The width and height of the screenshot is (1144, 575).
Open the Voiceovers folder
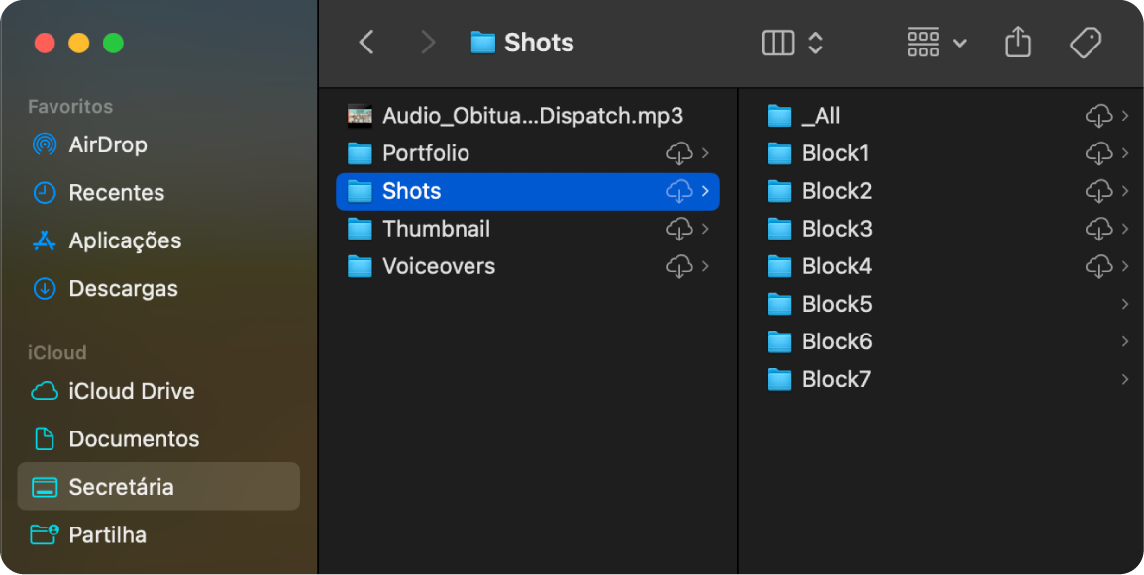click(438, 266)
